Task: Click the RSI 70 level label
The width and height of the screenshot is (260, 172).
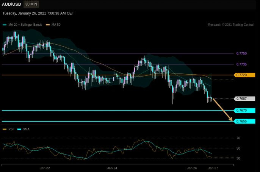Action: point(238,138)
